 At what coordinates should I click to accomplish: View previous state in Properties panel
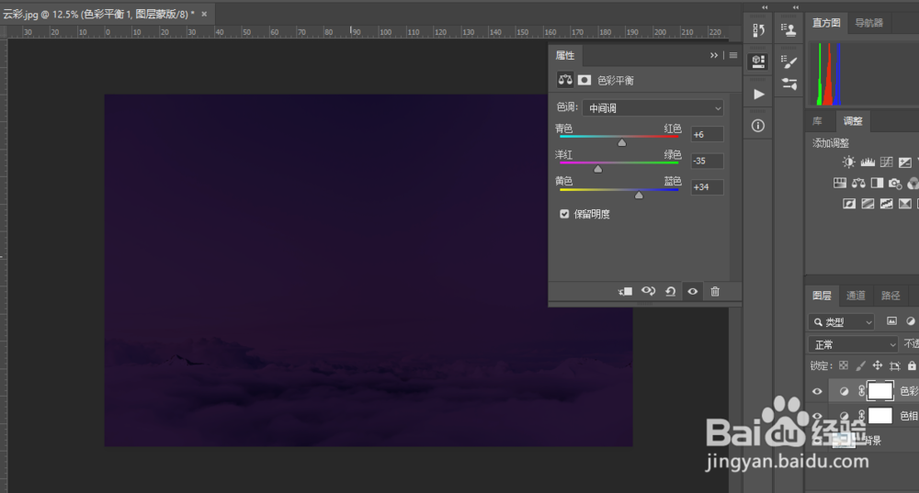[x=648, y=291]
